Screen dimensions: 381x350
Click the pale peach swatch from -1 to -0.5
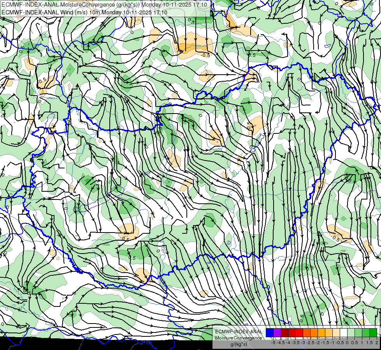coord(336,333)
